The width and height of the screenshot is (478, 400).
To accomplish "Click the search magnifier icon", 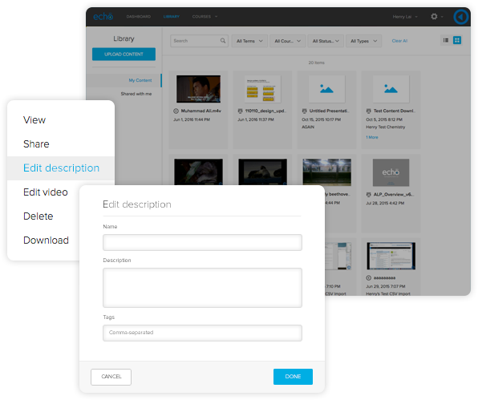I will point(223,41).
